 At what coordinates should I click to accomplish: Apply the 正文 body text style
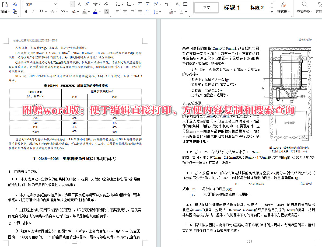(206, 8)
